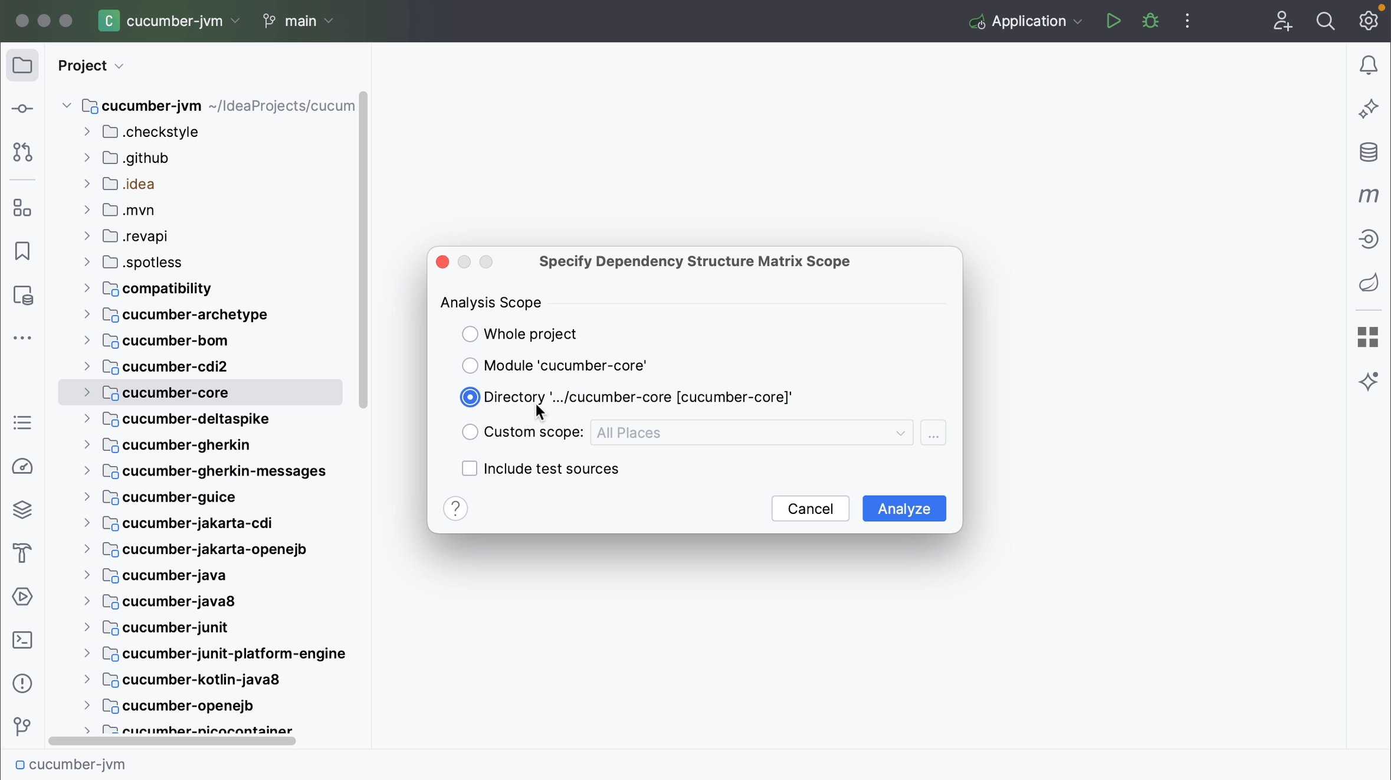Expand the cucumber-archetype project folder

86,313
